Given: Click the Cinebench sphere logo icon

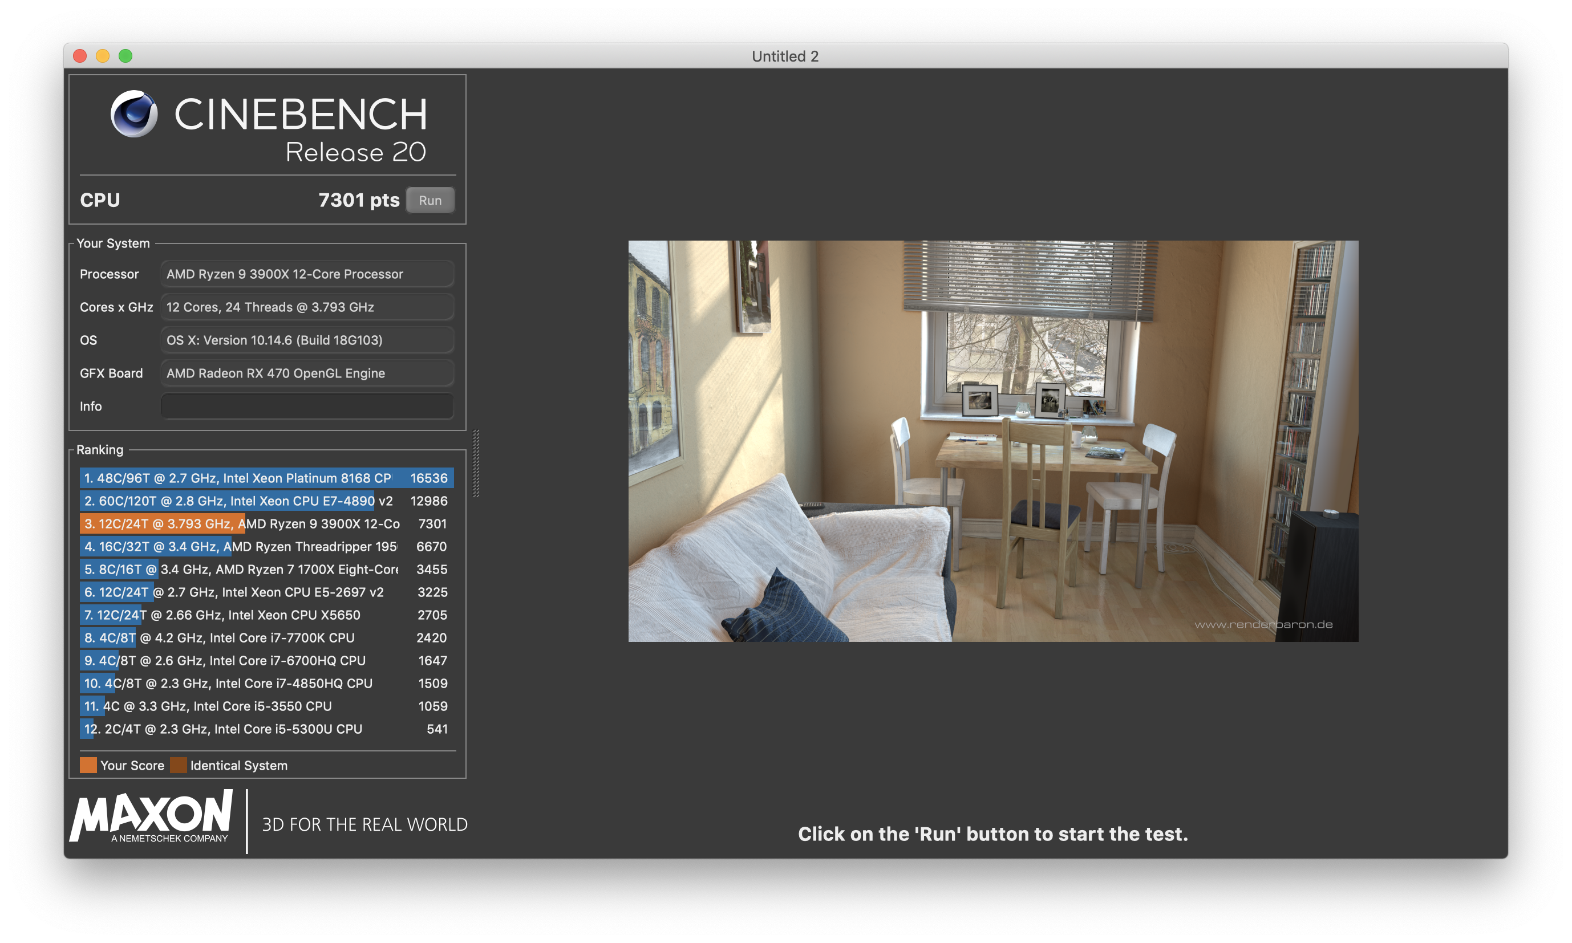Looking at the screenshot, I should (x=134, y=114).
